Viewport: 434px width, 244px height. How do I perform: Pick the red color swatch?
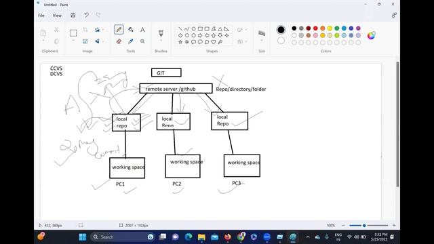[x=315, y=28]
